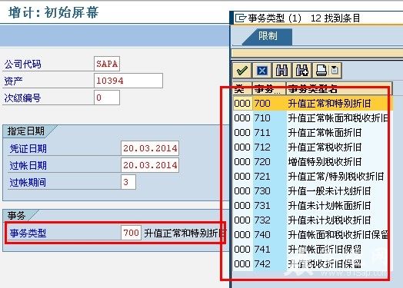This screenshot has width=403, height=288.
Task: Click the 过帐日期 label
Action: [28, 166]
